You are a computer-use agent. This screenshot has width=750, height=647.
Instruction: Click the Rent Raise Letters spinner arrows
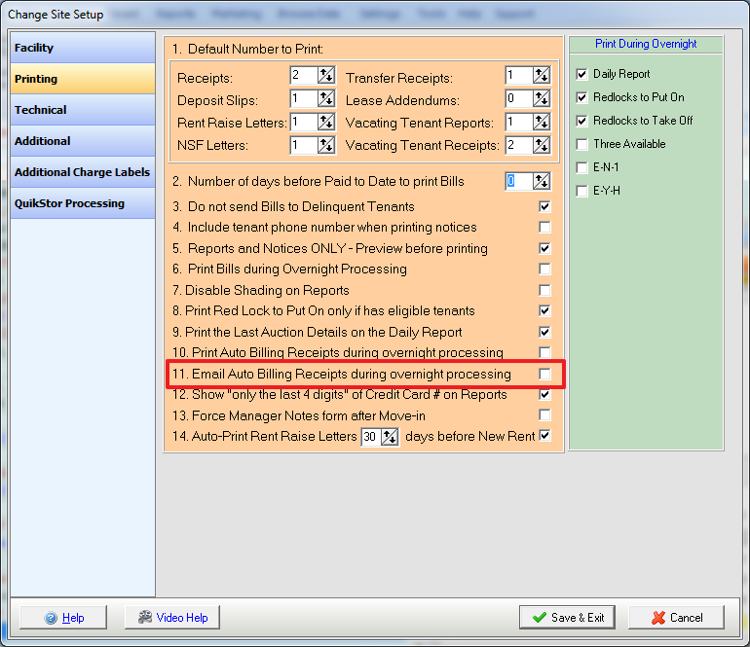coord(326,122)
